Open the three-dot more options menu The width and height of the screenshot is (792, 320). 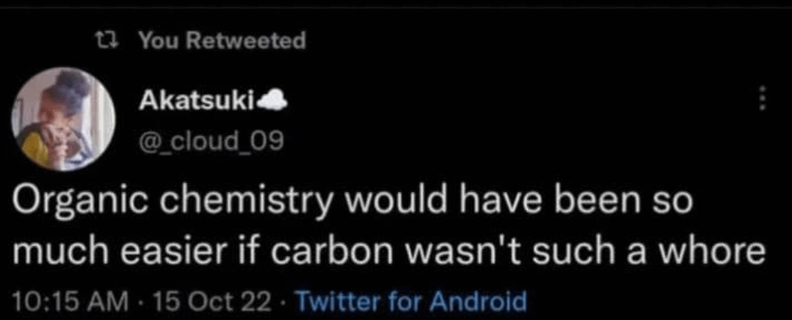(761, 97)
